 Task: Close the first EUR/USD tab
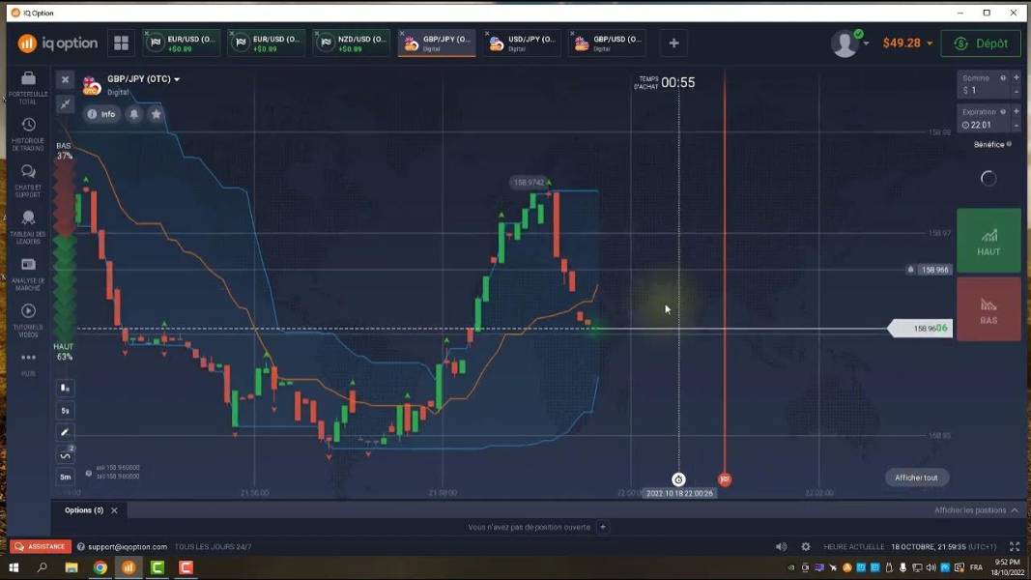pyautogui.click(x=147, y=33)
